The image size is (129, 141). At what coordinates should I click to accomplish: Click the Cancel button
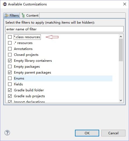pyautogui.click(x=113, y=133)
